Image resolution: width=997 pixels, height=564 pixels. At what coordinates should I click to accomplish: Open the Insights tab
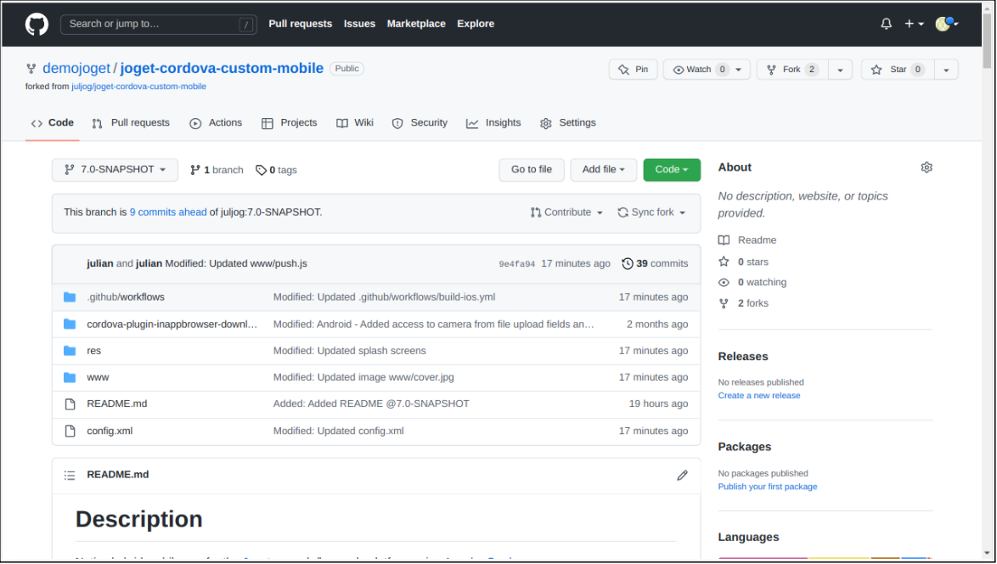tap(493, 122)
